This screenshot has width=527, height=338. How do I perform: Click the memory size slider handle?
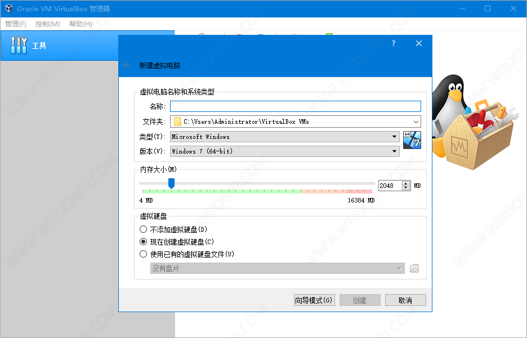pyautogui.click(x=171, y=183)
